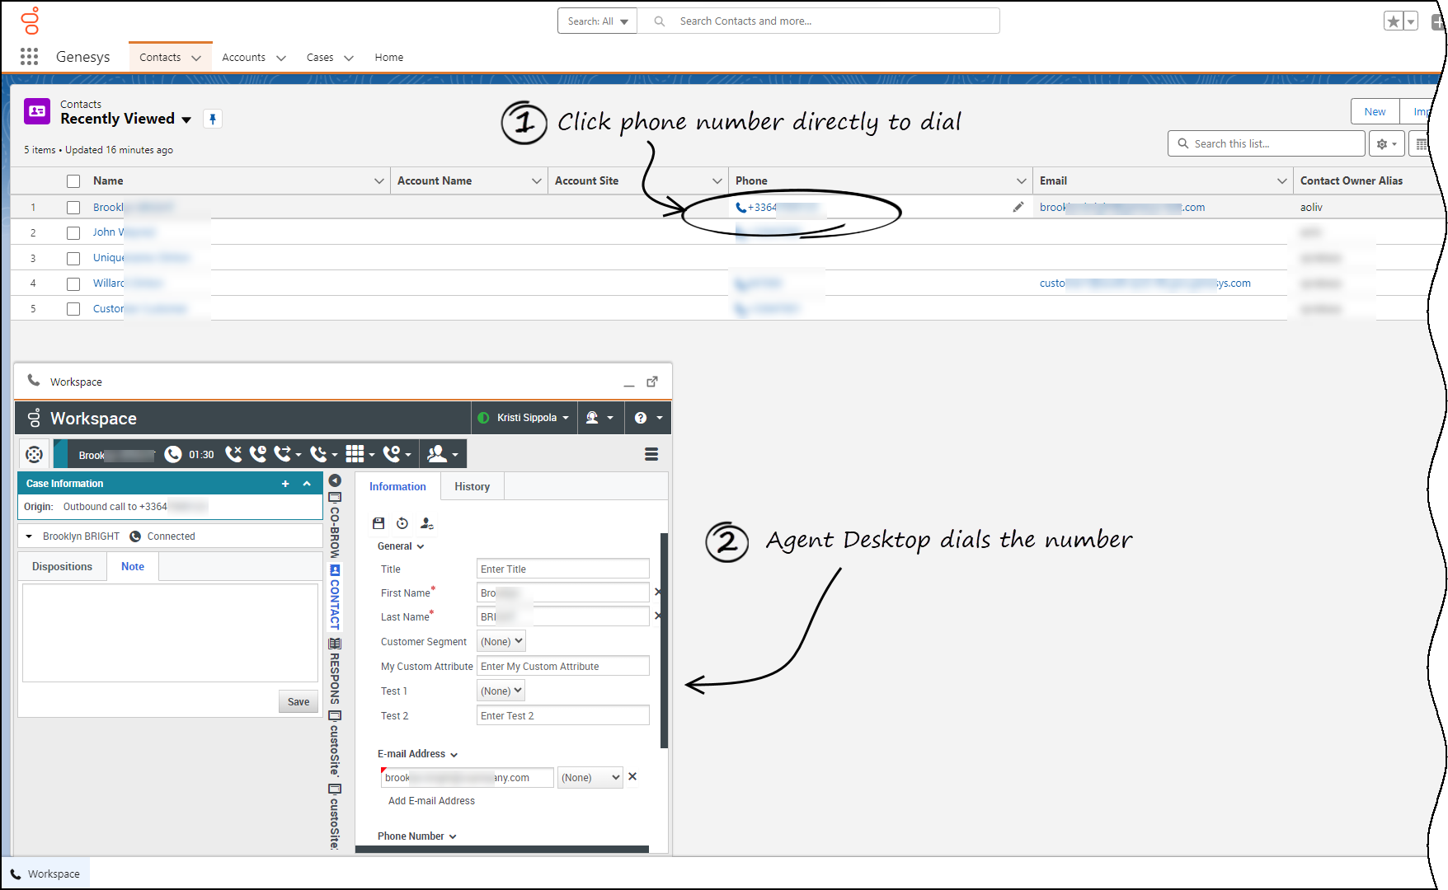Open the Search: All scope dropdown
The width and height of the screenshot is (1448, 890).
pyautogui.click(x=597, y=21)
